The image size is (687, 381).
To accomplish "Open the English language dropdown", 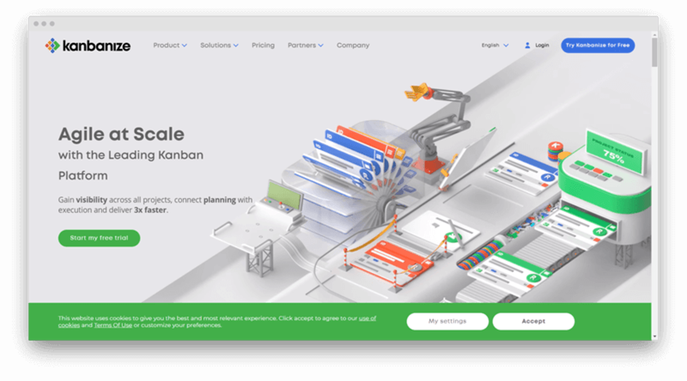I will [495, 45].
